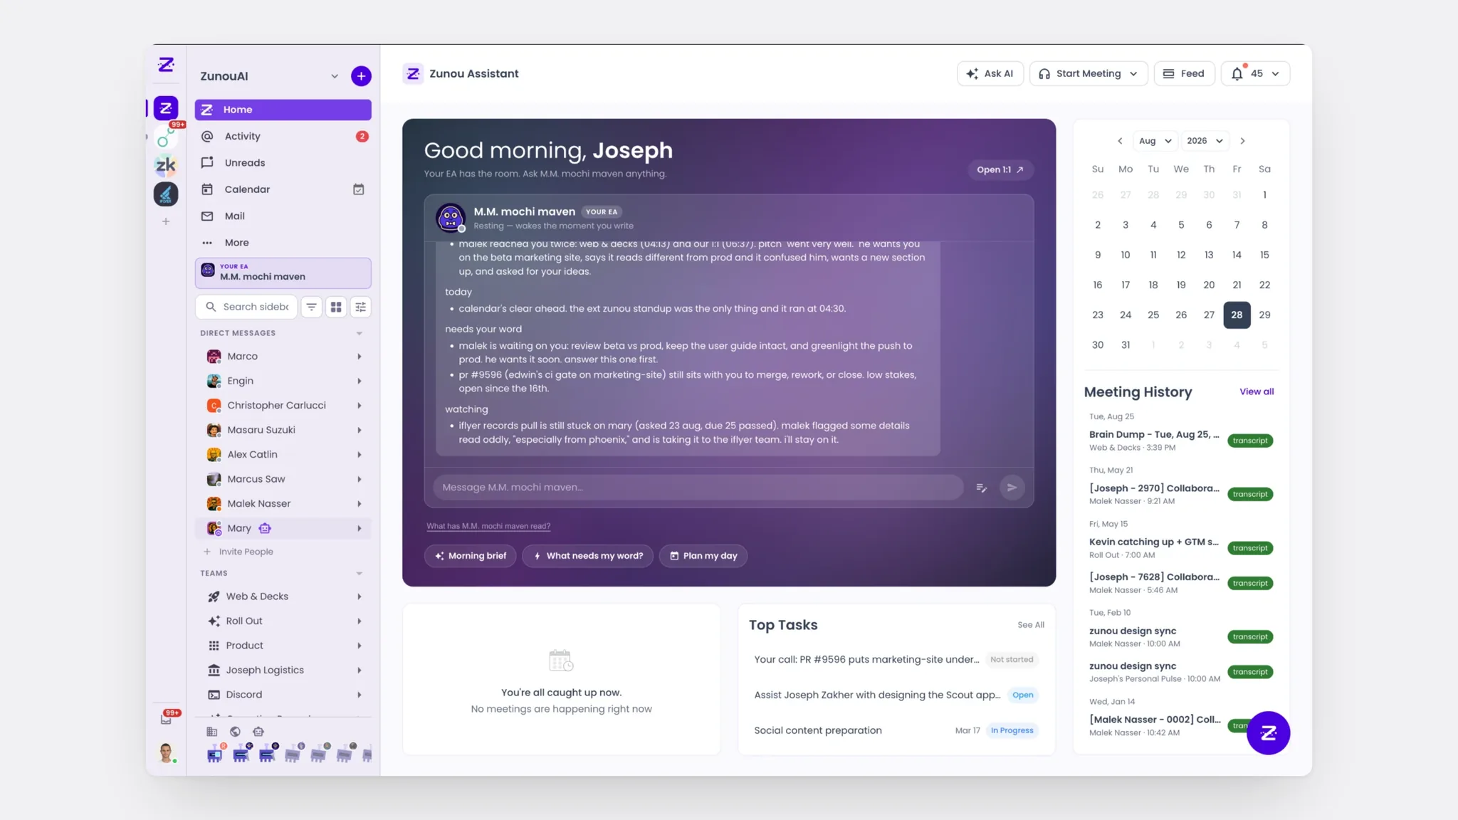
Task: Expand the Web & Decks team arrow
Action: click(x=360, y=596)
